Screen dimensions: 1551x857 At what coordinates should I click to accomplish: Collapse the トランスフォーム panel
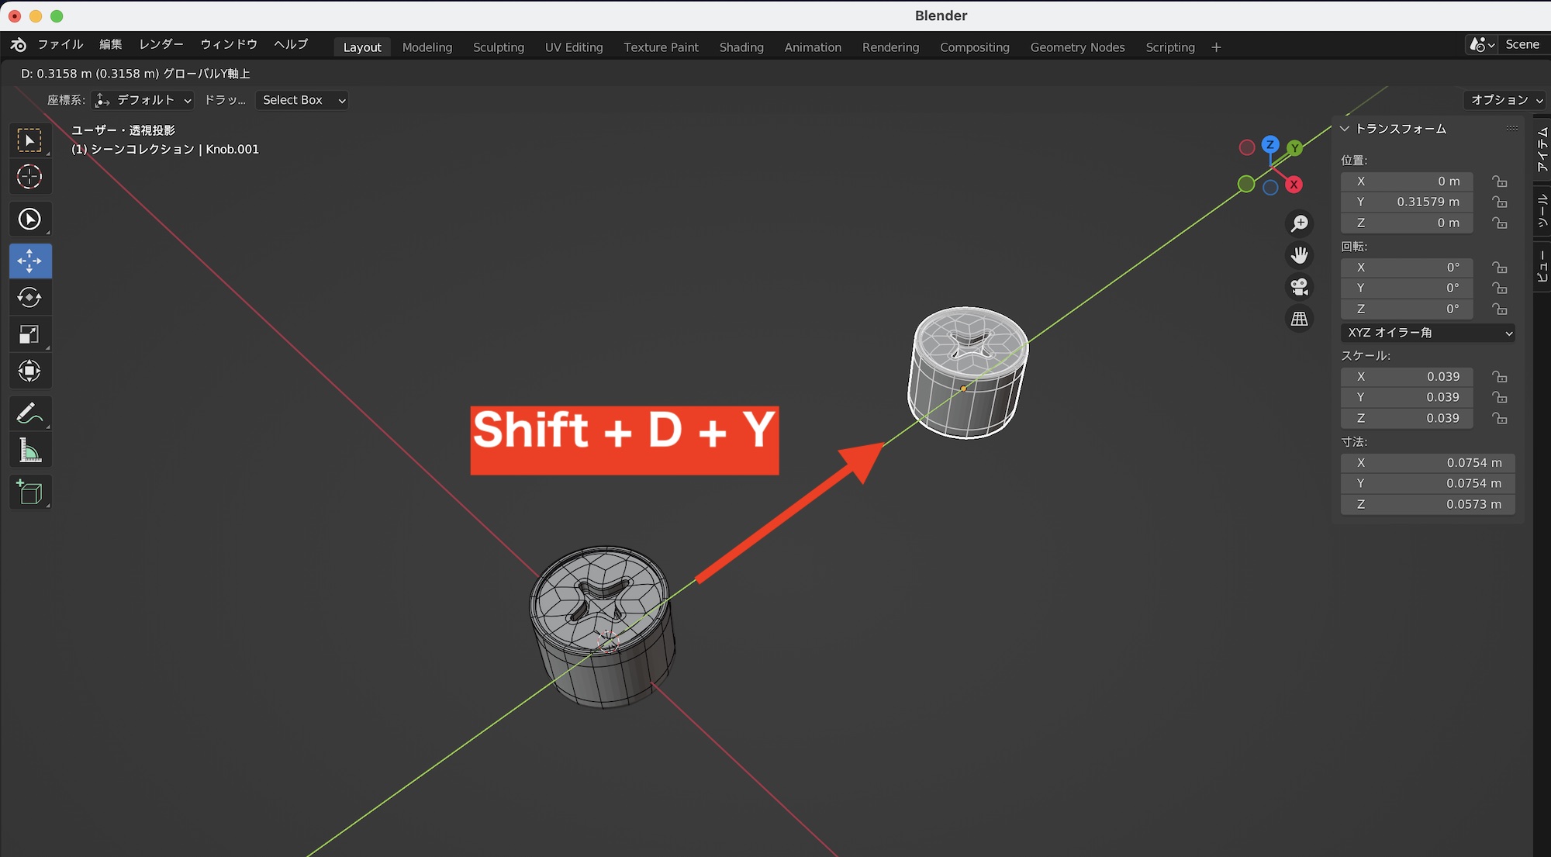[x=1345, y=129]
